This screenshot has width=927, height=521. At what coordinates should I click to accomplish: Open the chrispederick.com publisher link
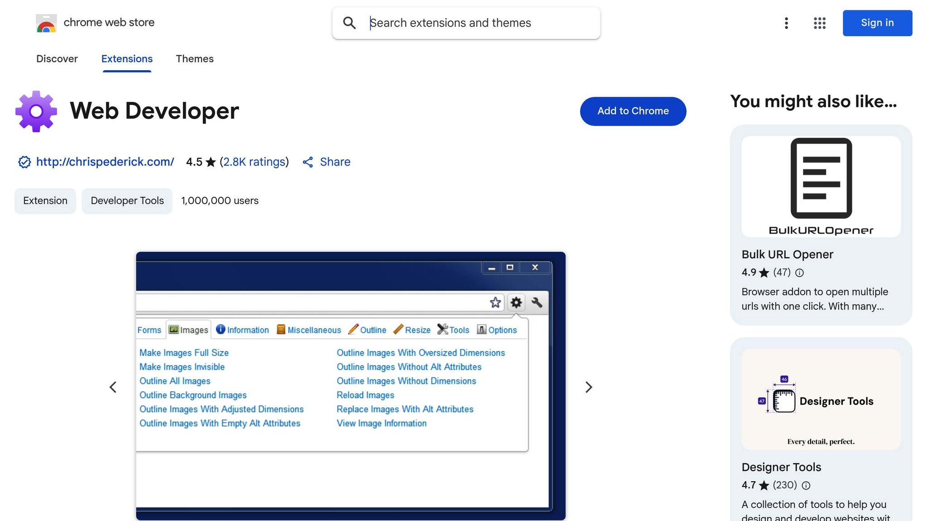point(105,162)
